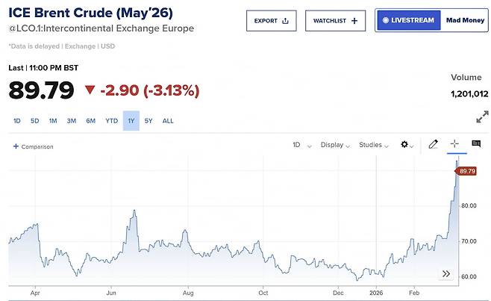Toggle the crosshair cursor tool
This screenshot has width=491, height=301.
point(454,145)
